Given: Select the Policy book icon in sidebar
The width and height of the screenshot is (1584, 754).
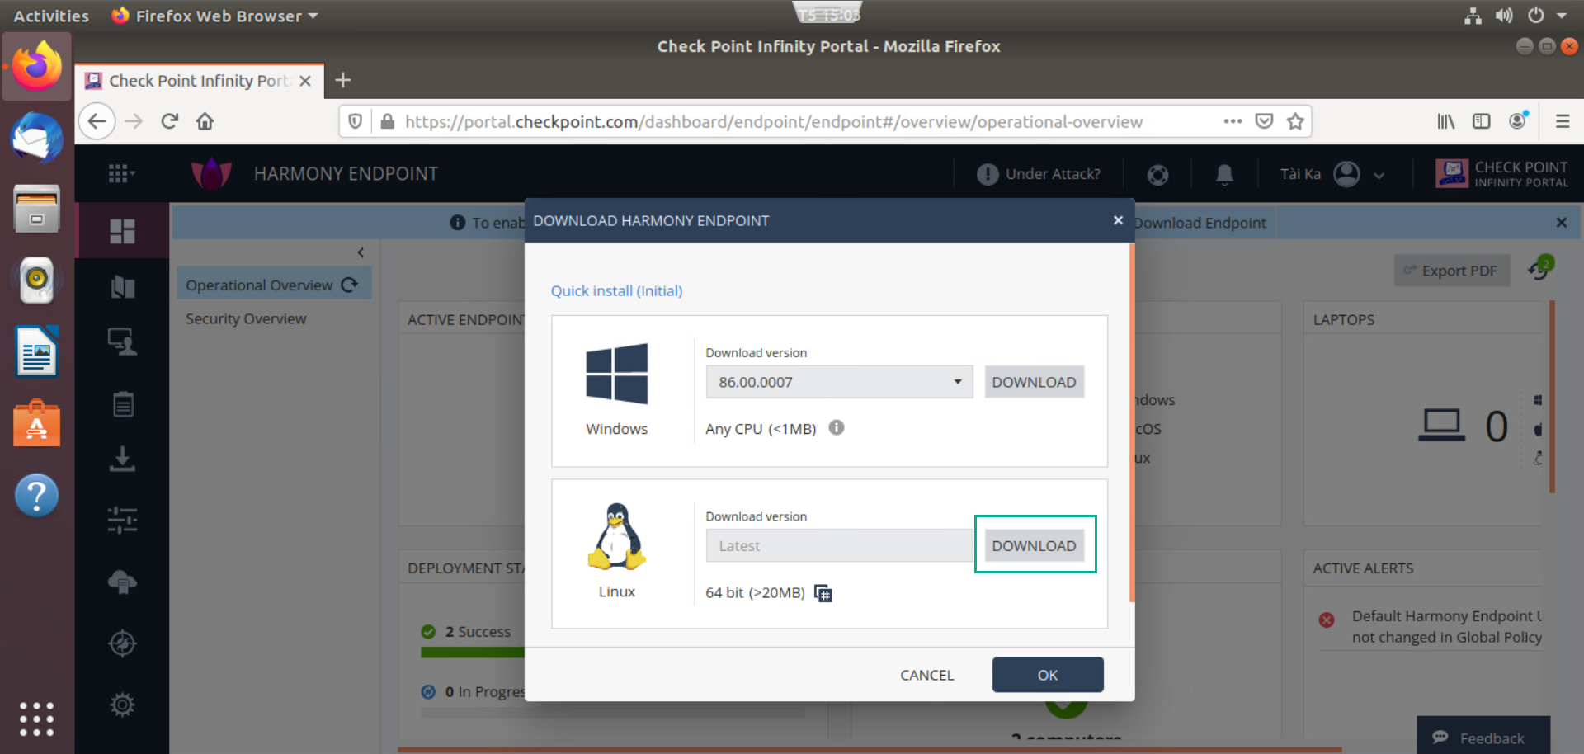Looking at the screenshot, I should 122,286.
